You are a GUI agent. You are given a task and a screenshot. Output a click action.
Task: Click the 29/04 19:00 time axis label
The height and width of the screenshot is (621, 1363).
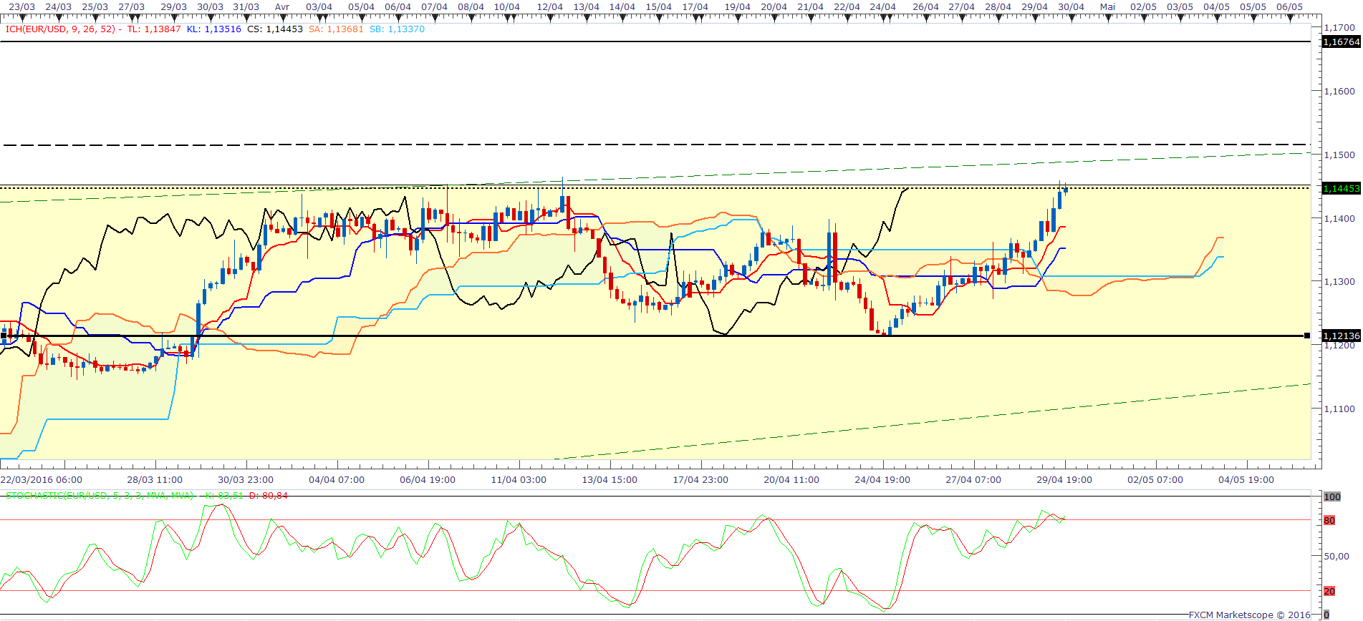point(1064,480)
